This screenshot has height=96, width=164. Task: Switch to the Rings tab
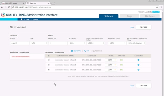tap(129, 16)
